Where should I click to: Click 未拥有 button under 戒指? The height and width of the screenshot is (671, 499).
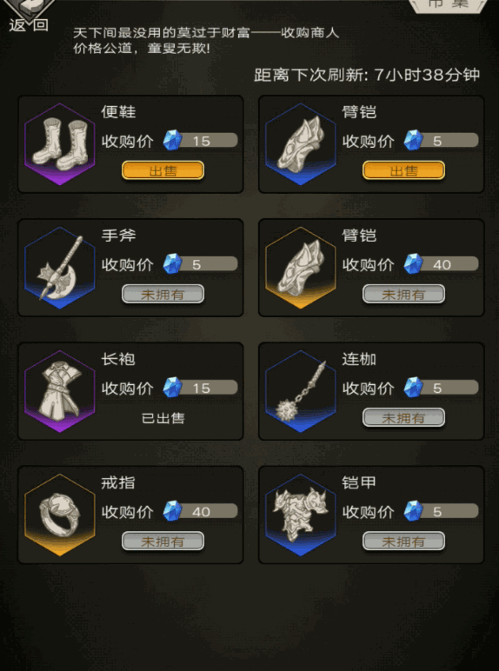[163, 541]
